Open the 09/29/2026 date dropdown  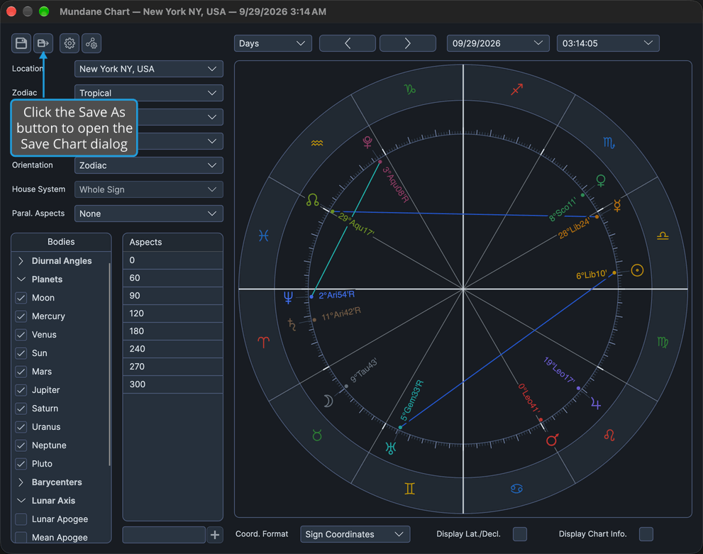(498, 43)
